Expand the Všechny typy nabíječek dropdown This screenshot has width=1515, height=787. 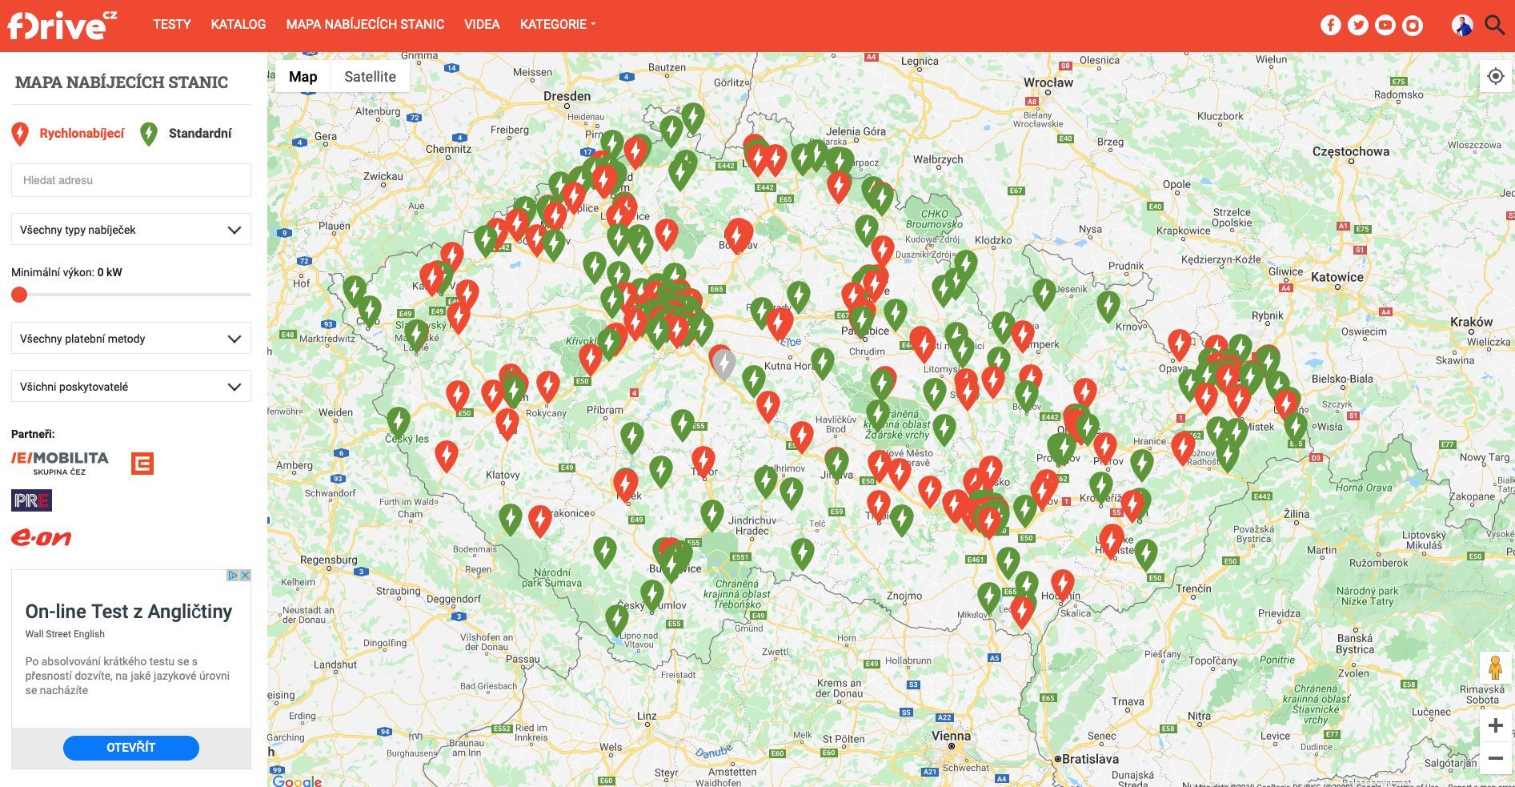pos(130,229)
